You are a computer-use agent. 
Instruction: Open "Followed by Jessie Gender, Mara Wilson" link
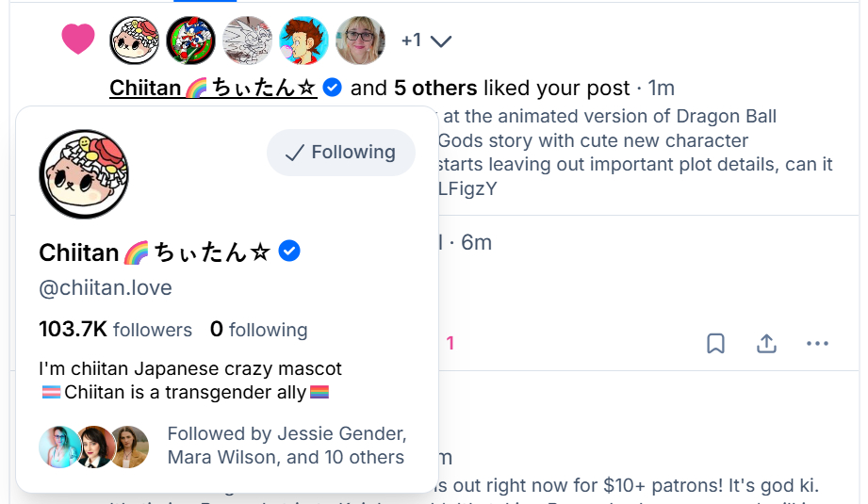click(287, 446)
